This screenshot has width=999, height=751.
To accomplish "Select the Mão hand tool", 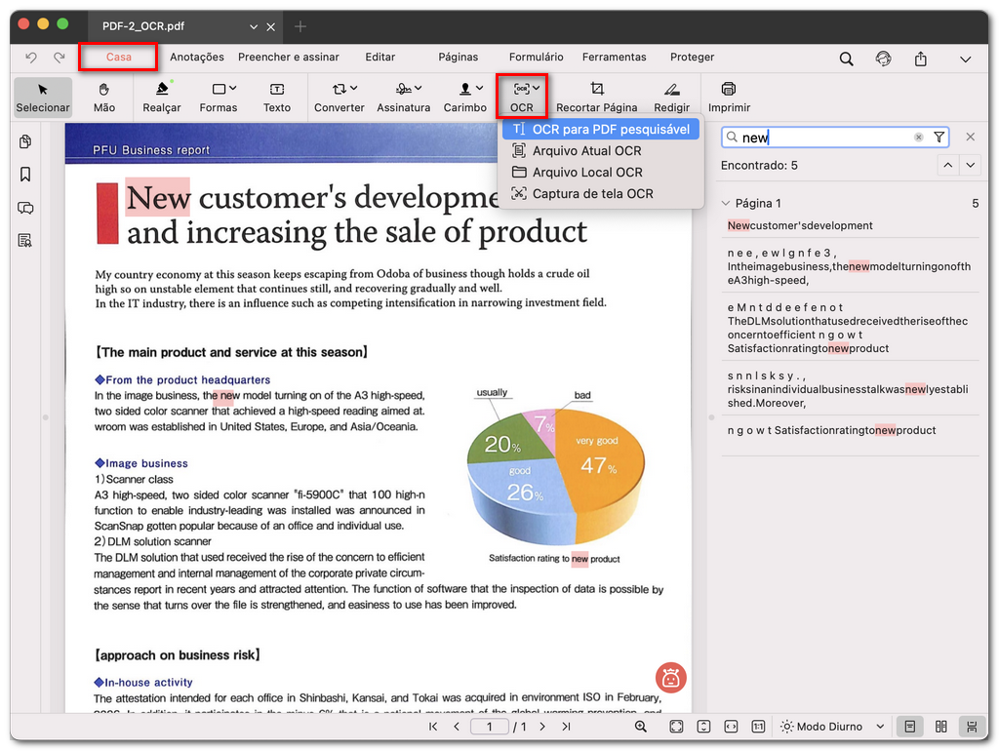I will [105, 97].
